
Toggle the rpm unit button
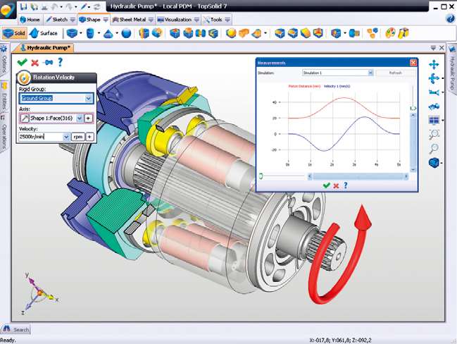point(77,136)
